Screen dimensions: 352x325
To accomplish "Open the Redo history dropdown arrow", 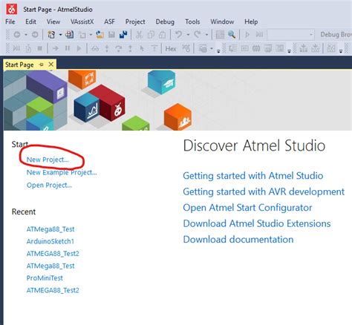I will [206, 35].
